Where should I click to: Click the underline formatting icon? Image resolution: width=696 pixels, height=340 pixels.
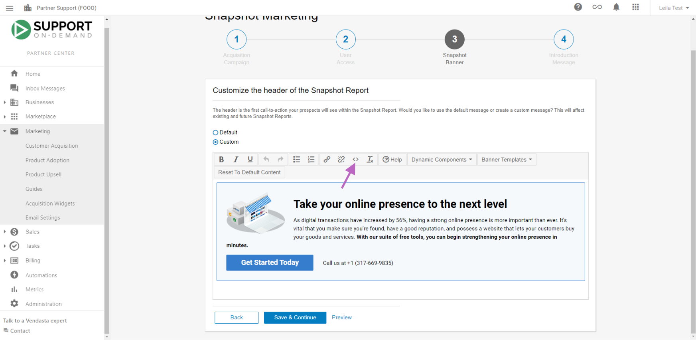point(250,160)
